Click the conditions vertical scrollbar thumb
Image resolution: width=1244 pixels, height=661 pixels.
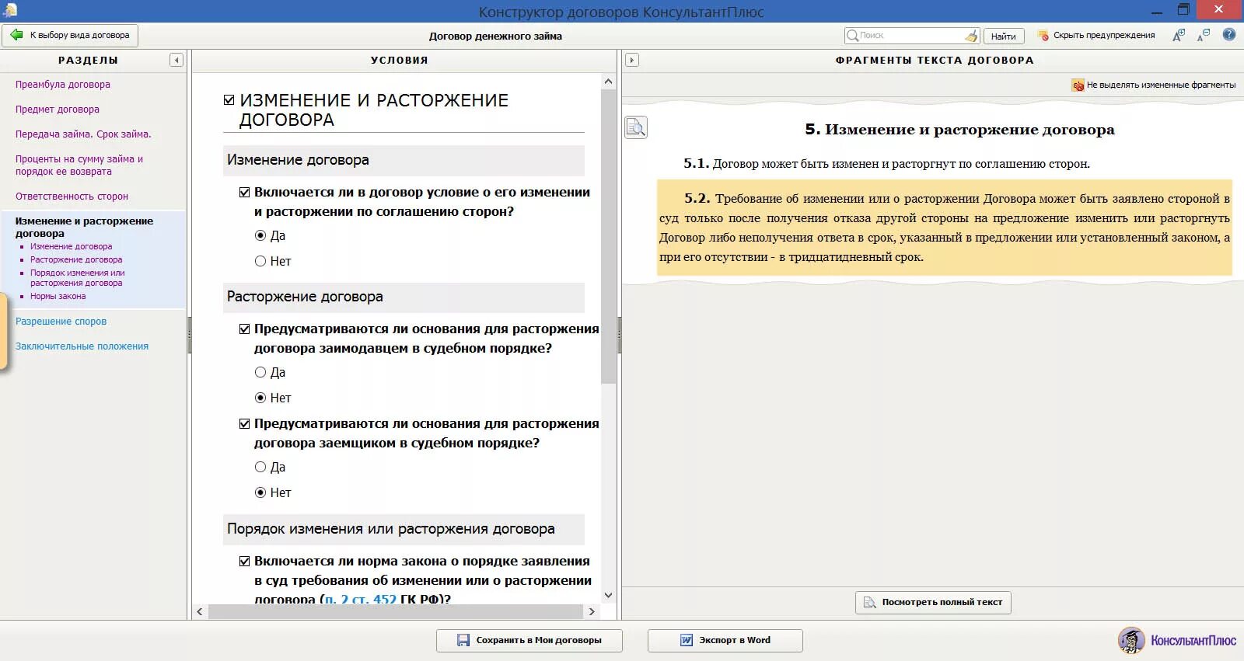608,236
